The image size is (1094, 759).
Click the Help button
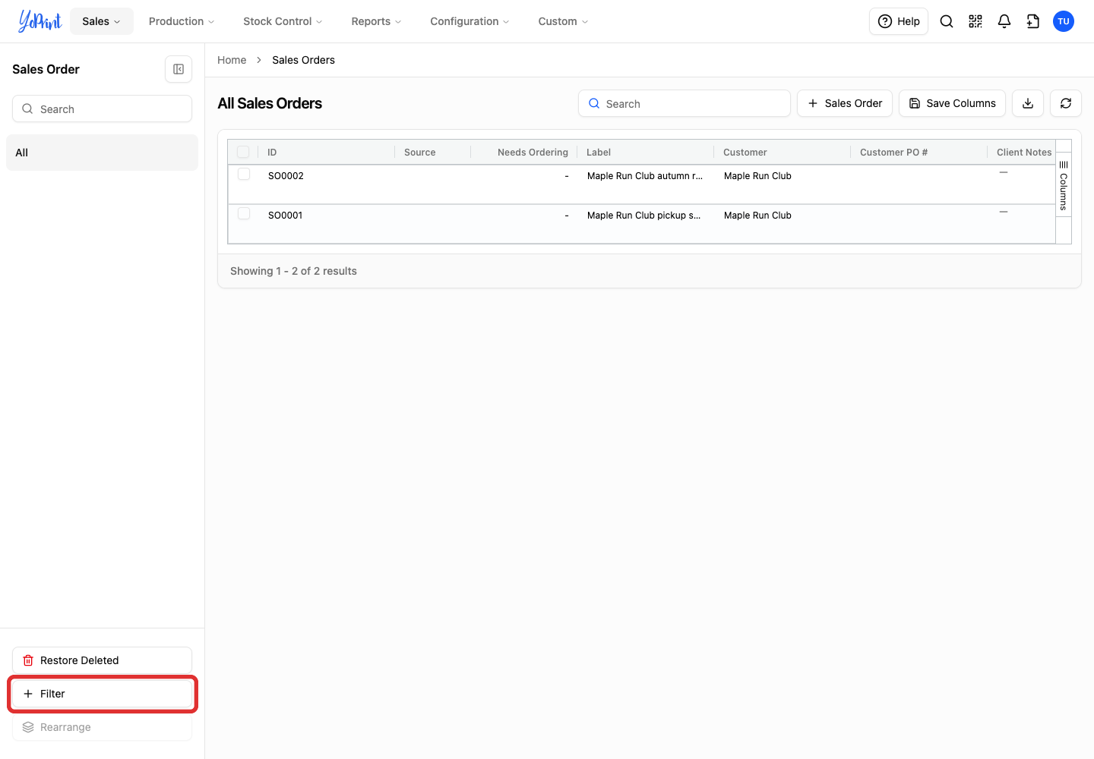[899, 21]
